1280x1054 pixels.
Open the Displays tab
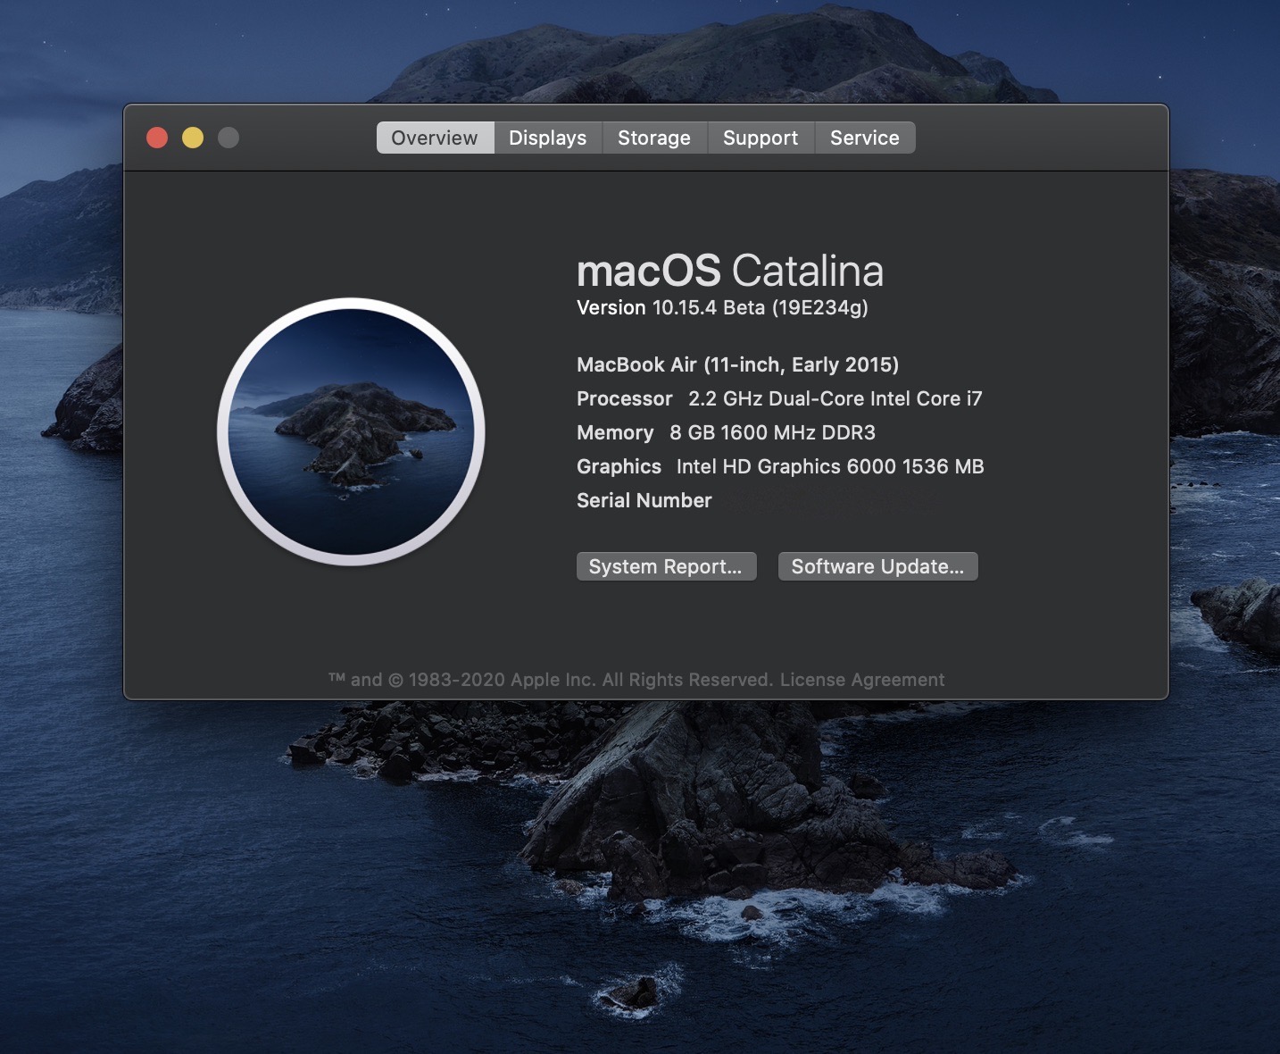pos(548,138)
